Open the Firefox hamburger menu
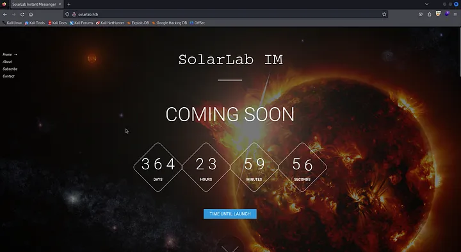 (x=455, y=14)
